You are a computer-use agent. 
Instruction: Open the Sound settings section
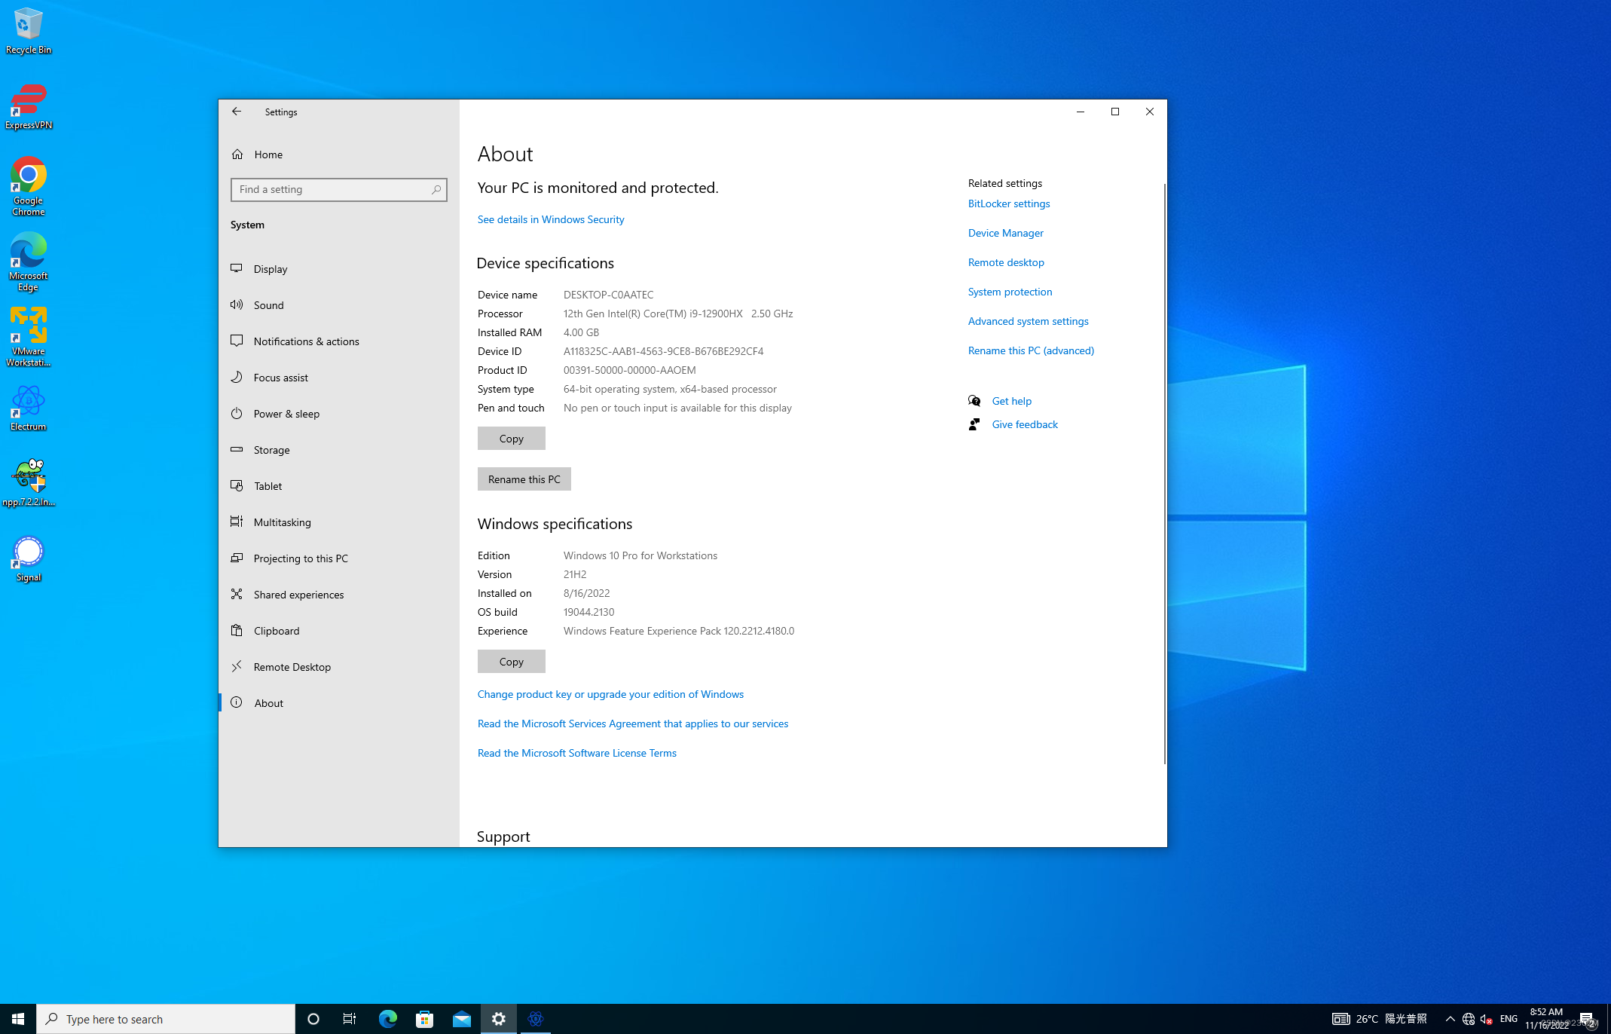click(x=269, y=305)
